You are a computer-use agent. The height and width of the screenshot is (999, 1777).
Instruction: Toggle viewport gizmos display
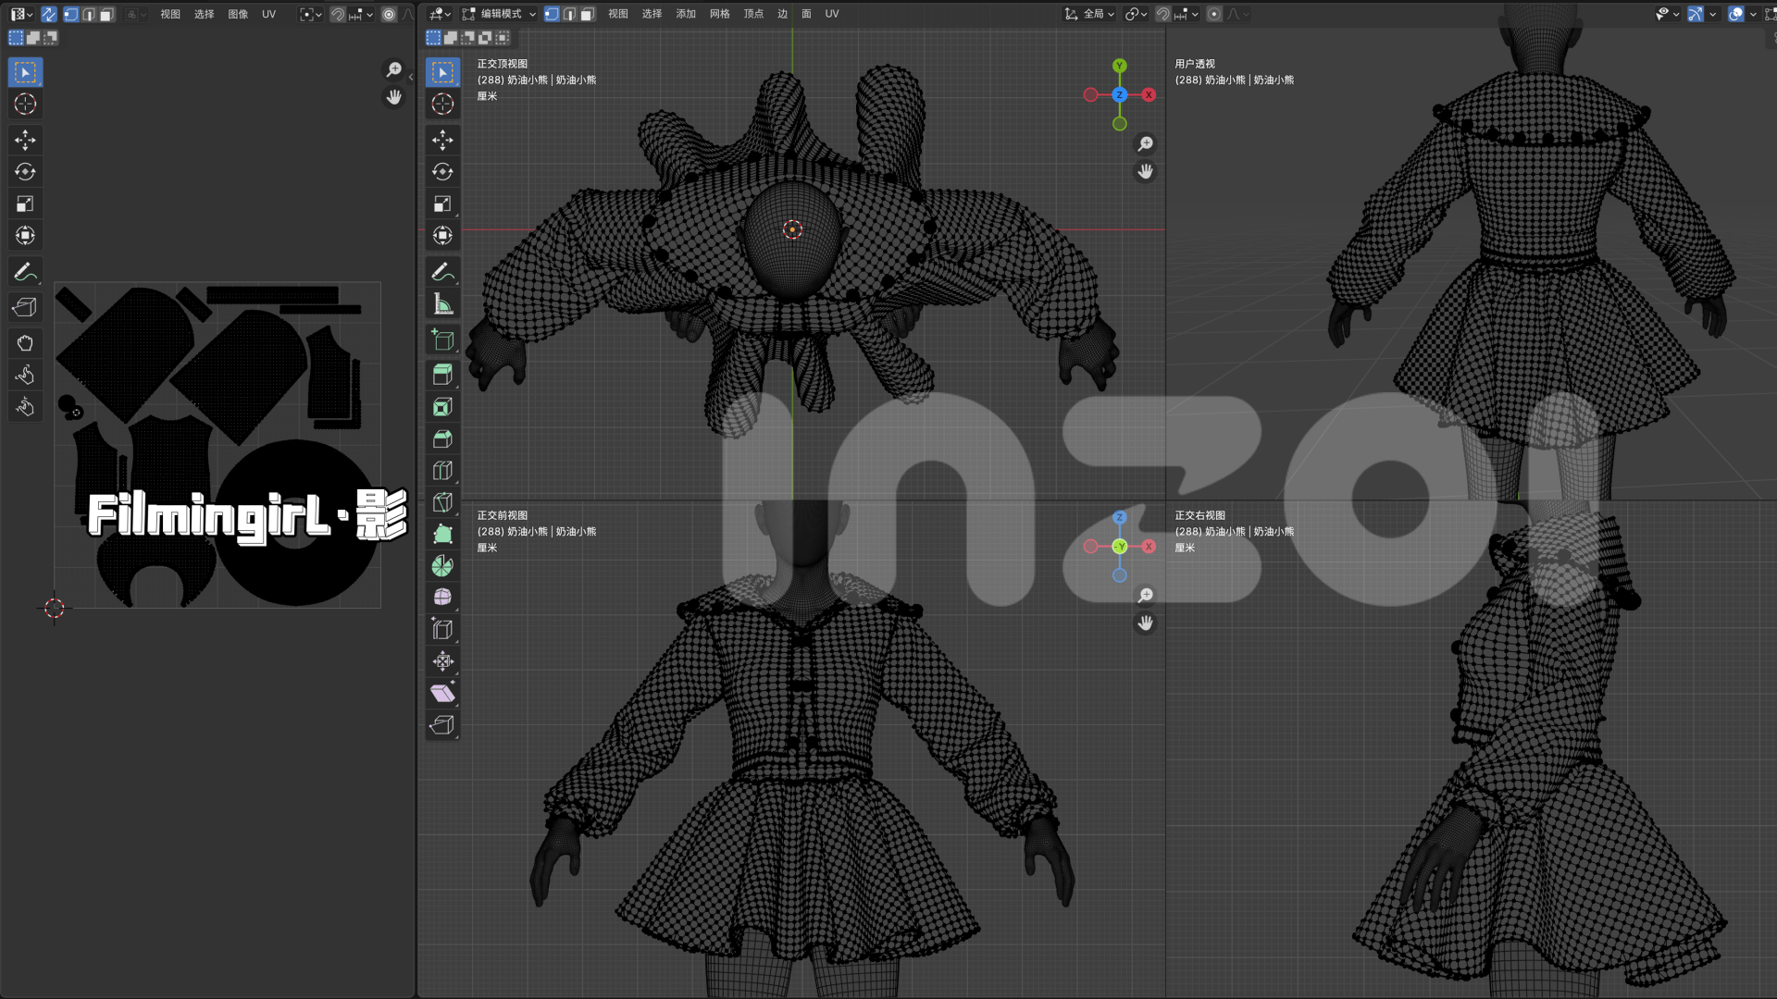(1696, 14)
